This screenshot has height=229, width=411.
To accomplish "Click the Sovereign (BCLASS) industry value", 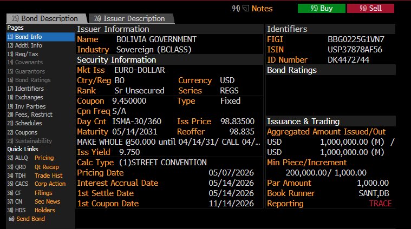I will (154, 50).
